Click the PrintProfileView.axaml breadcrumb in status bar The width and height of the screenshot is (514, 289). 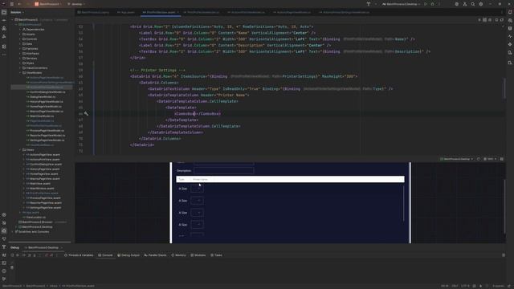[79, 286]
